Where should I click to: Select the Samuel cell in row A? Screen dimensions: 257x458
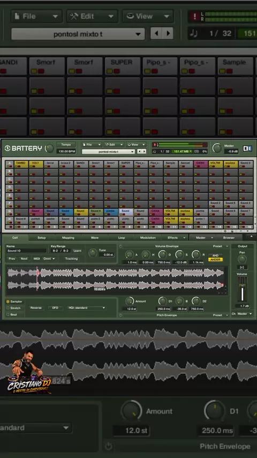(186, 164)
